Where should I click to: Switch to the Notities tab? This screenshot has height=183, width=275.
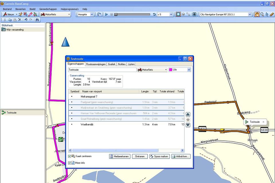click(121, 64)
